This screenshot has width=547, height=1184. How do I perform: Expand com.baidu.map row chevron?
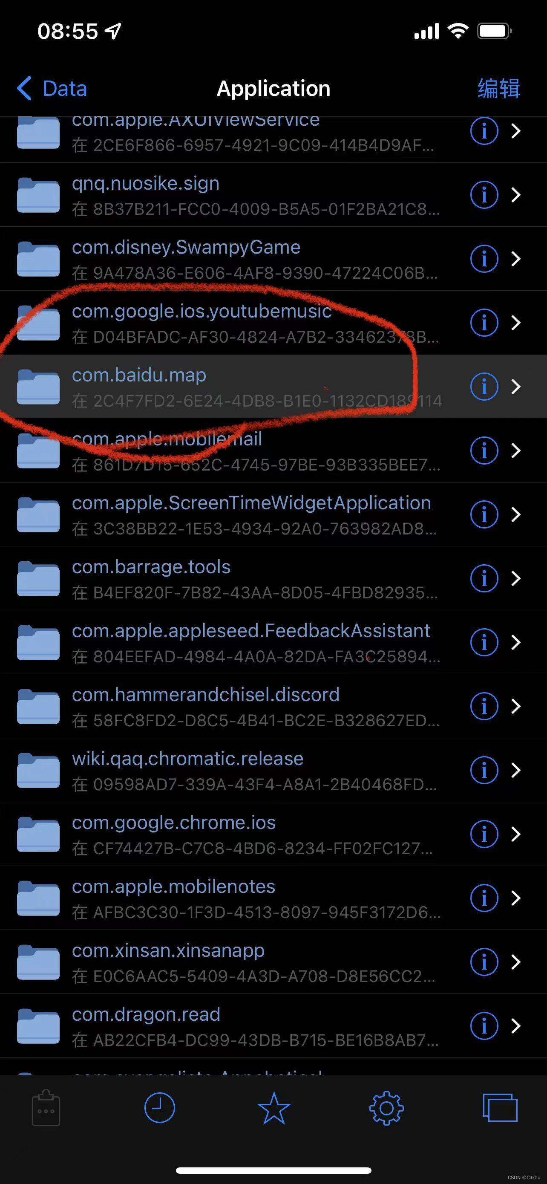tap(516, 387)
